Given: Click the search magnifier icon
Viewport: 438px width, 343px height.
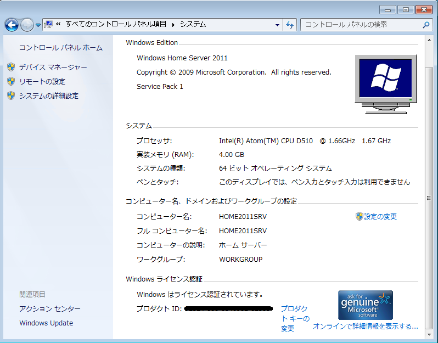Looking at the screenshot, I should point(426,25).
